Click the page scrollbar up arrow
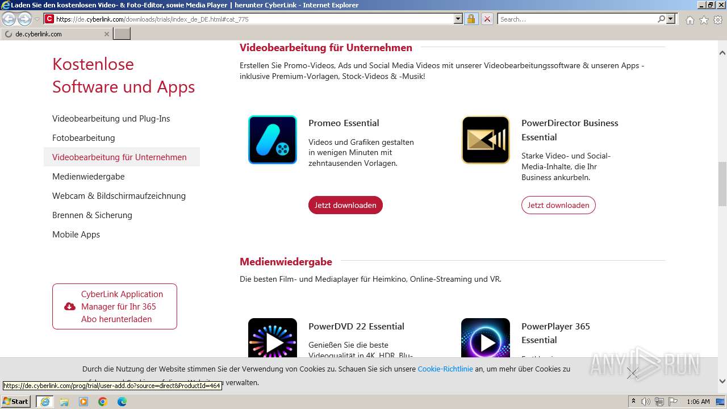The height and width of the screenshot is (409, 727). click(722, 53)
